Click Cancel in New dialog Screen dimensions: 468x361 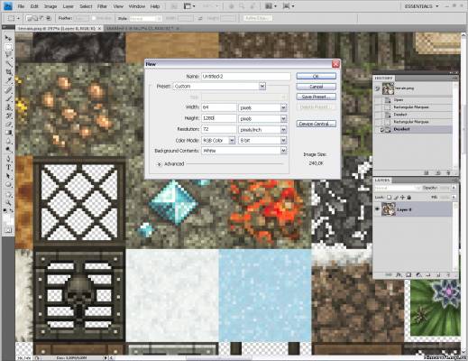pyautogui.click(x=316, y=87)
